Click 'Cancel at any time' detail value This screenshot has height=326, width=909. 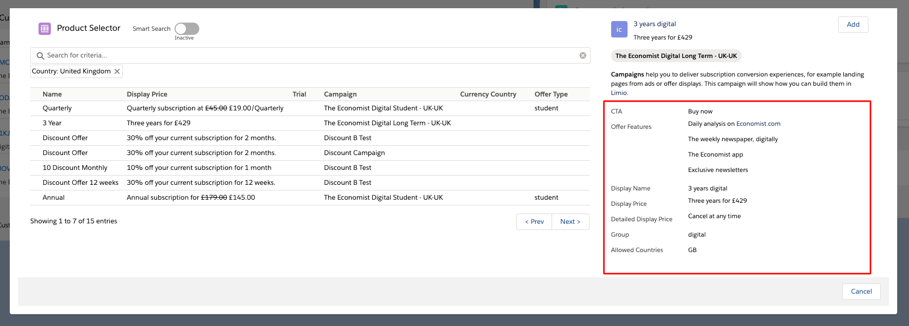(x=714, y=216)
